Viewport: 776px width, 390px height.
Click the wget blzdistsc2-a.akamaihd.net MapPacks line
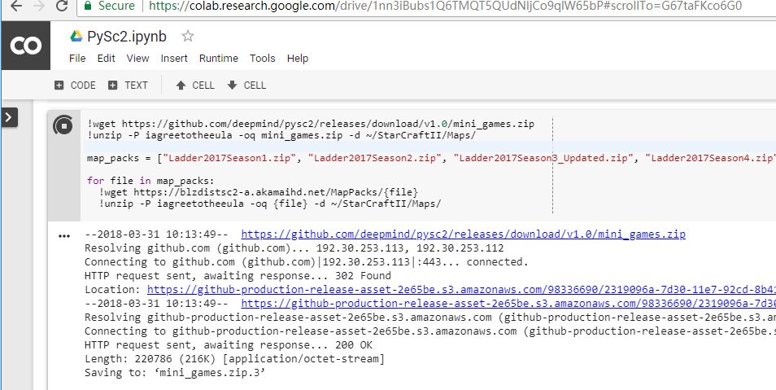tap(259, 192)
